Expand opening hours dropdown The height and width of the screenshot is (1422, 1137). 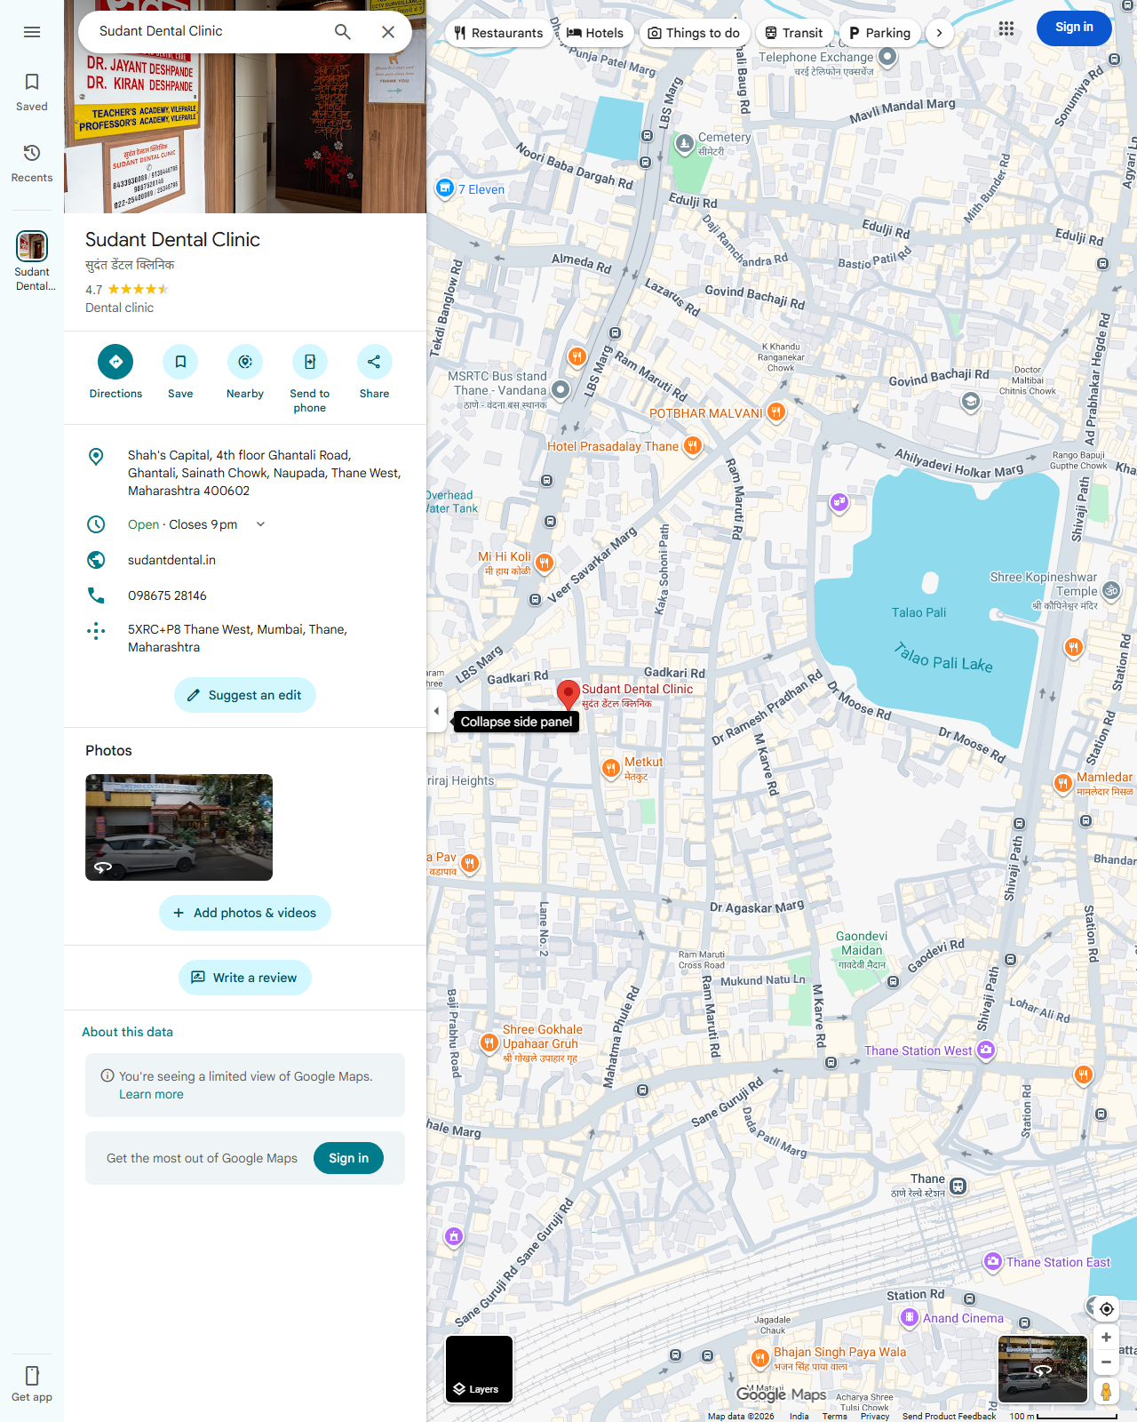[x=260, y=524]
